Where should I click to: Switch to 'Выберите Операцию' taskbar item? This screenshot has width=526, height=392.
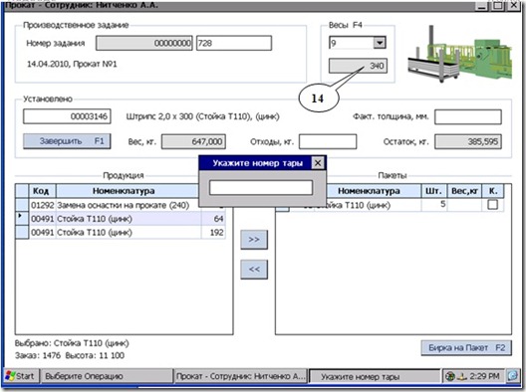tap(107, 376)
